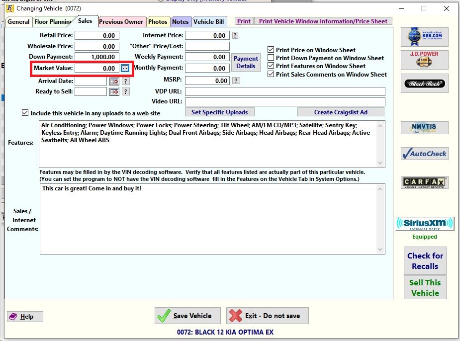Click the Video URL field
Image resolution: width=460 pixels, height=341 pixels.
pyautogui.click(x=285, y=102)
